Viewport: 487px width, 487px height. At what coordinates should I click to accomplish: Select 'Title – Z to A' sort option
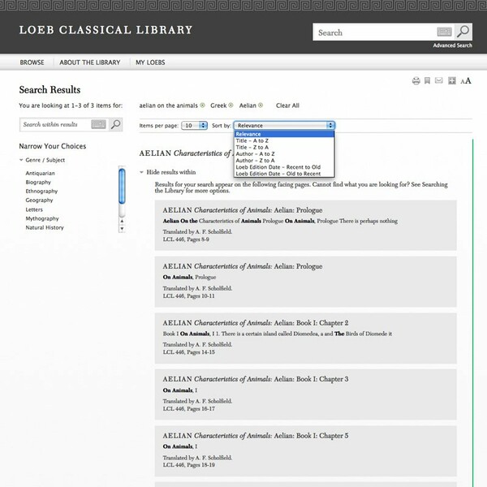point(284,147)
